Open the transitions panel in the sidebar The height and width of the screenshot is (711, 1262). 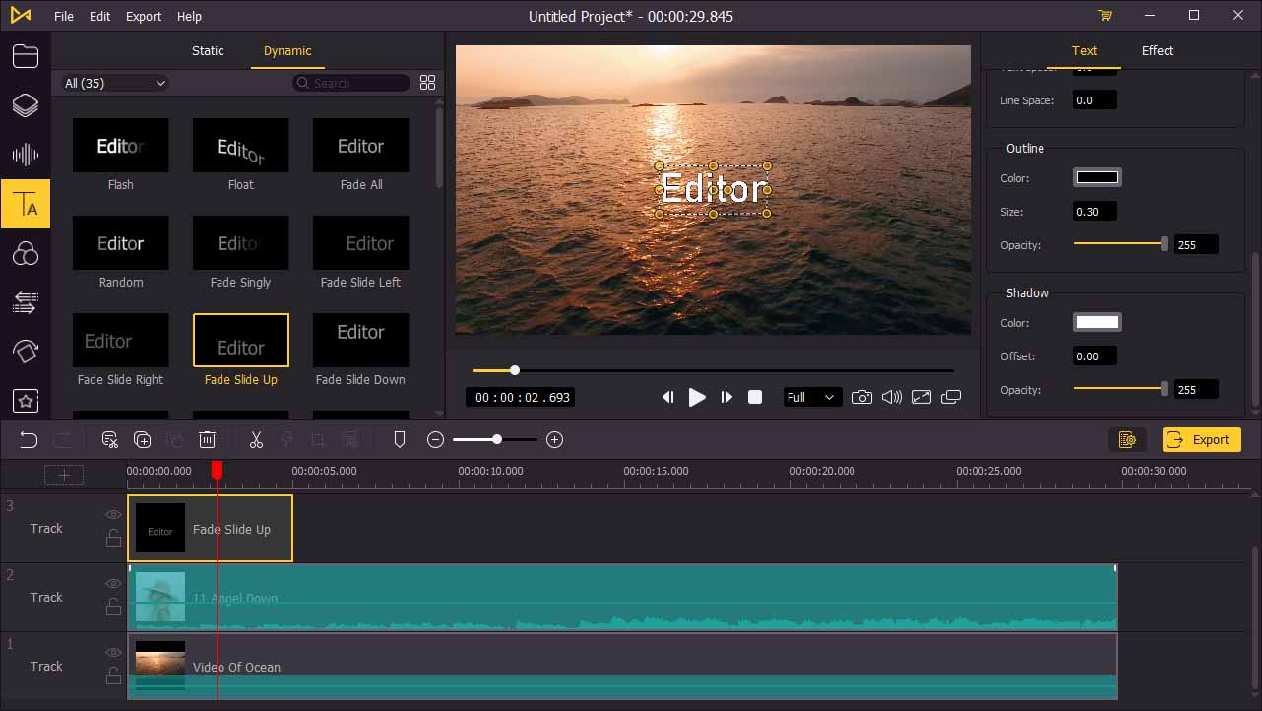click(27, 302)
